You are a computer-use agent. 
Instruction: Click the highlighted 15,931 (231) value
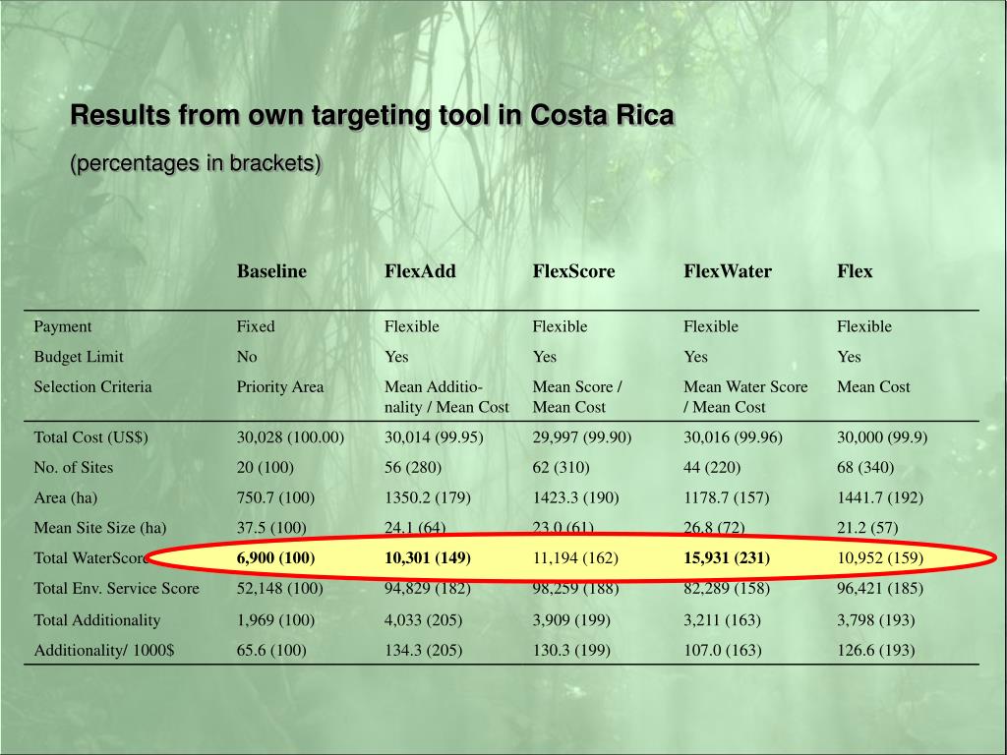pos(727,558)
